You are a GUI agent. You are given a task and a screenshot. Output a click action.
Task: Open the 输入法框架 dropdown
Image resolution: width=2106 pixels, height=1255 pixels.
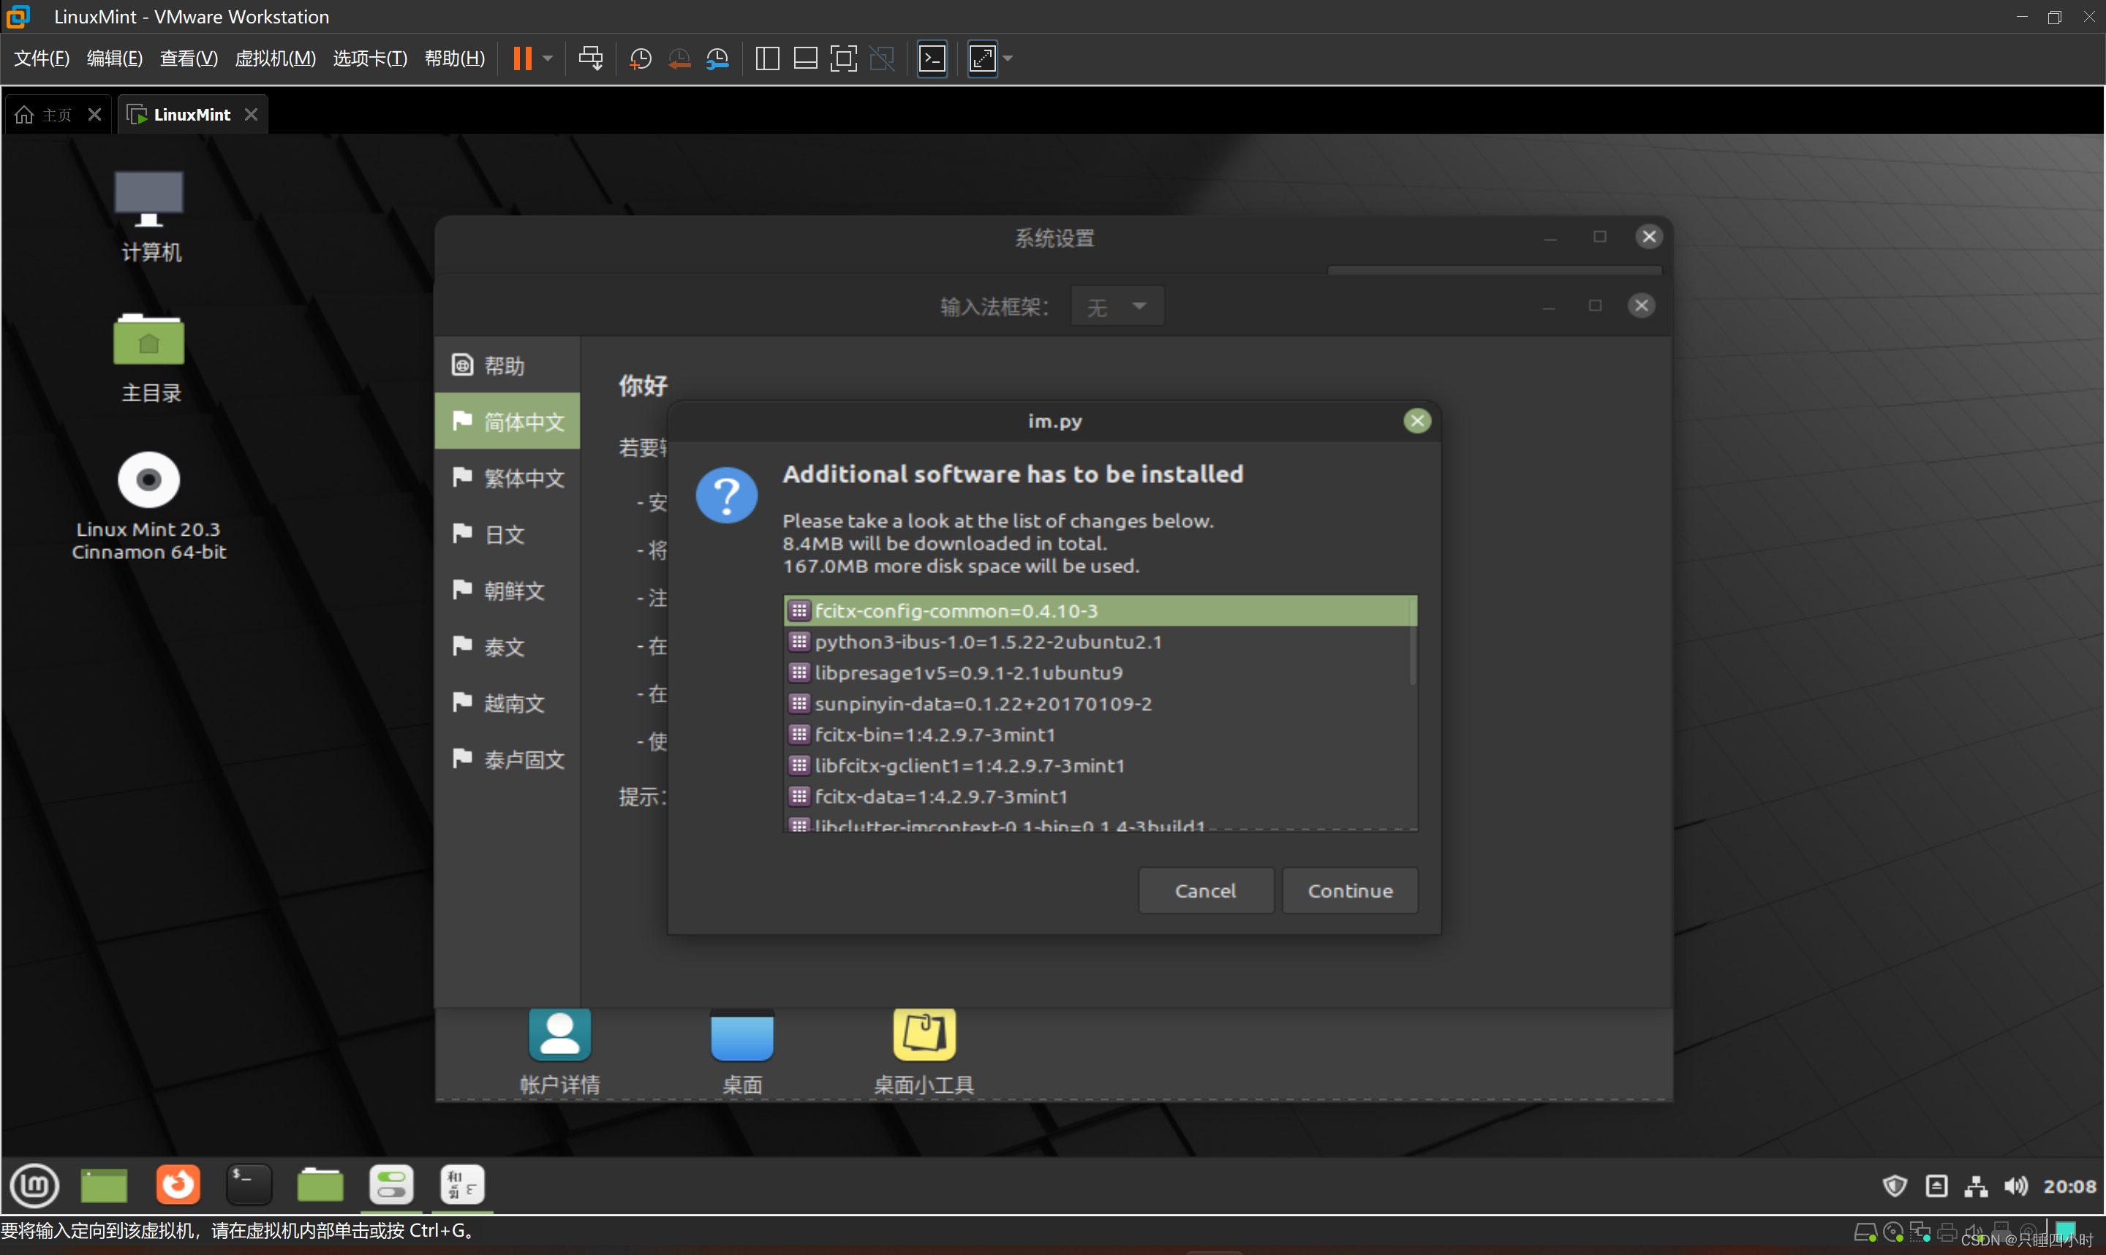click(x=1117, y=306)
